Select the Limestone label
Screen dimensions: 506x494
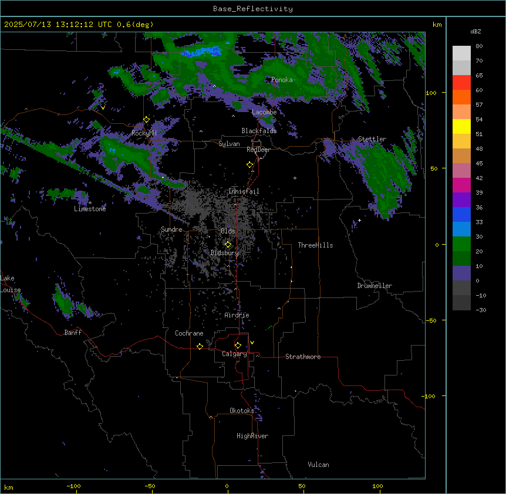click(x=90, y=209)
